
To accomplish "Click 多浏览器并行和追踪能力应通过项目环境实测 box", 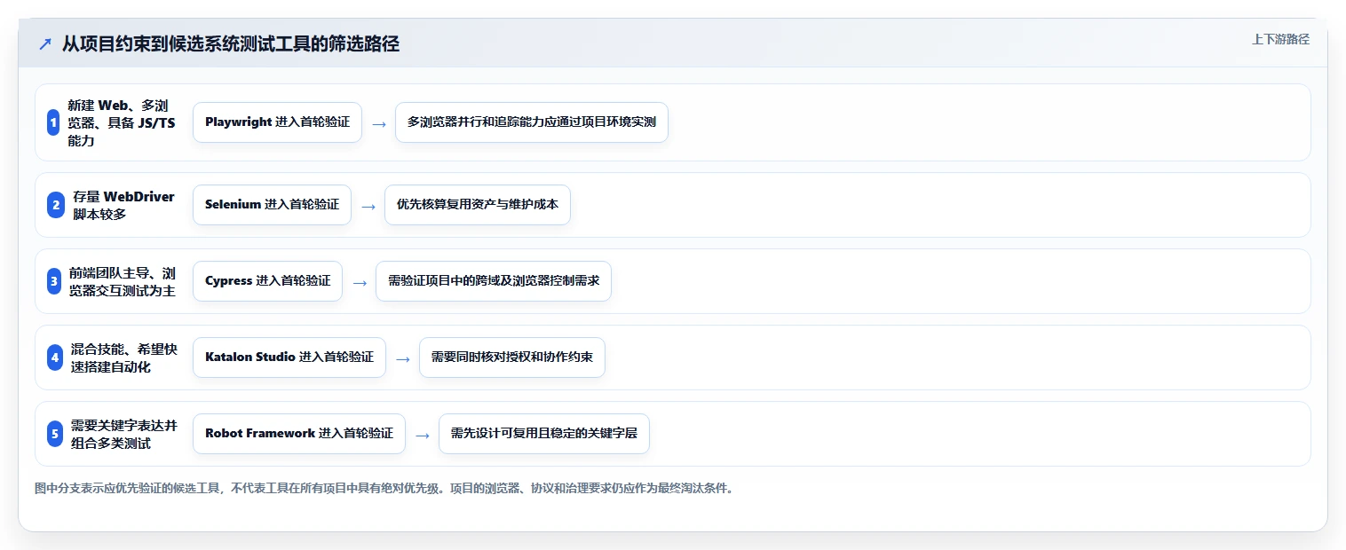I will [x=531, y=122].
